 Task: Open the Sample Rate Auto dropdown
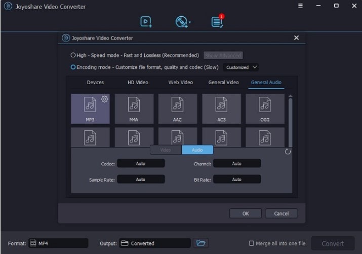[x=141, y=179]
